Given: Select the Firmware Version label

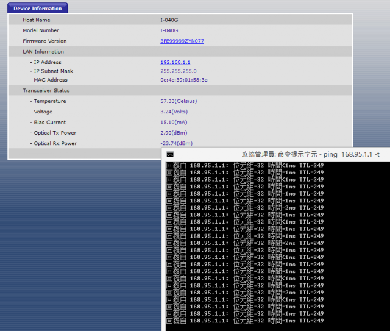Looking at the screenshot, I should 44,41.
